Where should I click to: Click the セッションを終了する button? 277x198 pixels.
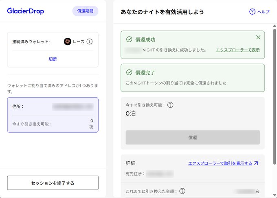pyautogui.click(x=53, y=183)
